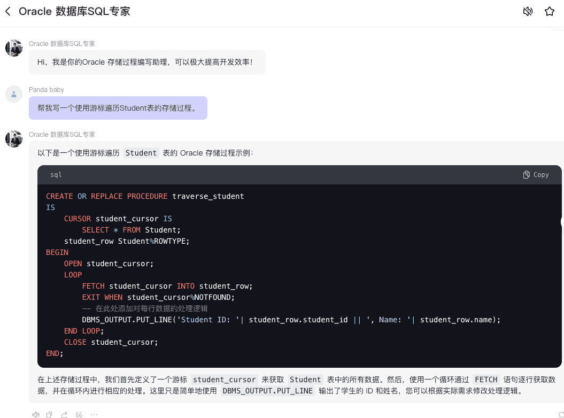This screenshot has height=418, width=564.
Task: Click the Panda baby user avatar
Action: click(x=14, y=94)
